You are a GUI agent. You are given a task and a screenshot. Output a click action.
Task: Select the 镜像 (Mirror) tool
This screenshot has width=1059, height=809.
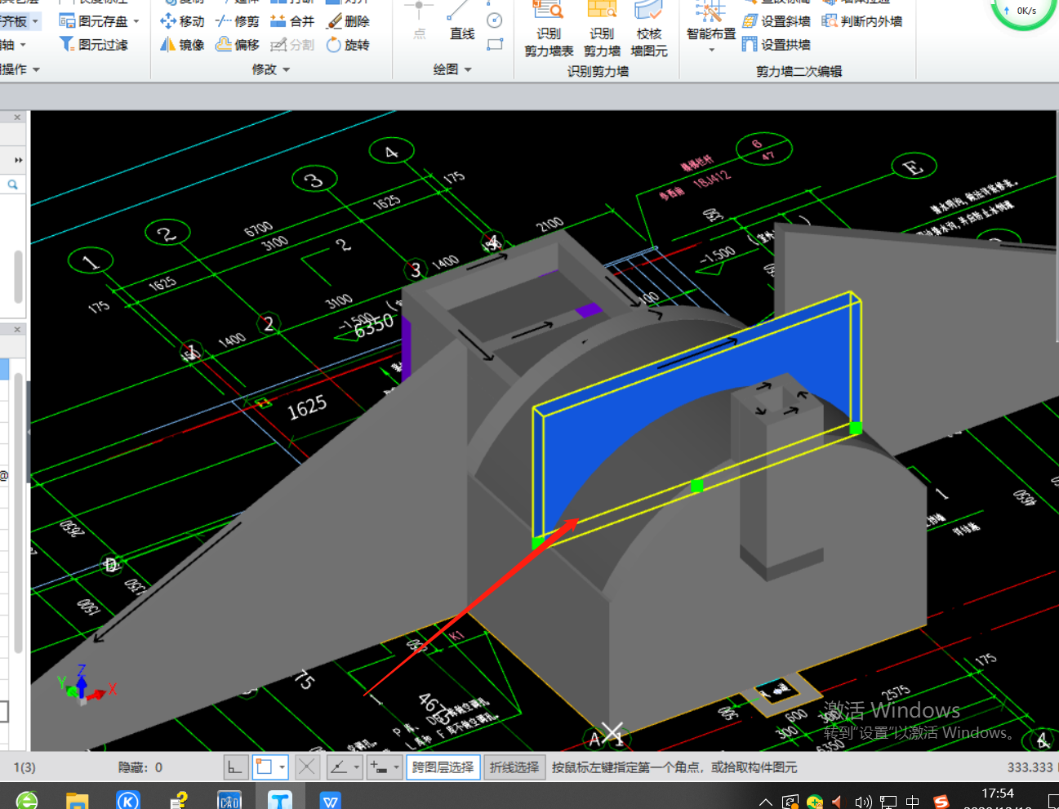point(182,45)
